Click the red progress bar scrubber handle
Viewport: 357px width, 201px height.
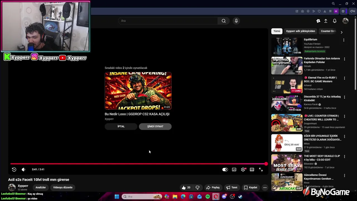pos(266,164)
